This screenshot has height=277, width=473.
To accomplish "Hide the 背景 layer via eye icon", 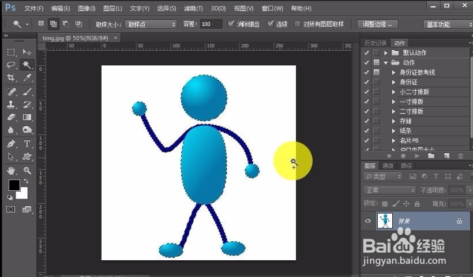I will [x=367, y=221].
